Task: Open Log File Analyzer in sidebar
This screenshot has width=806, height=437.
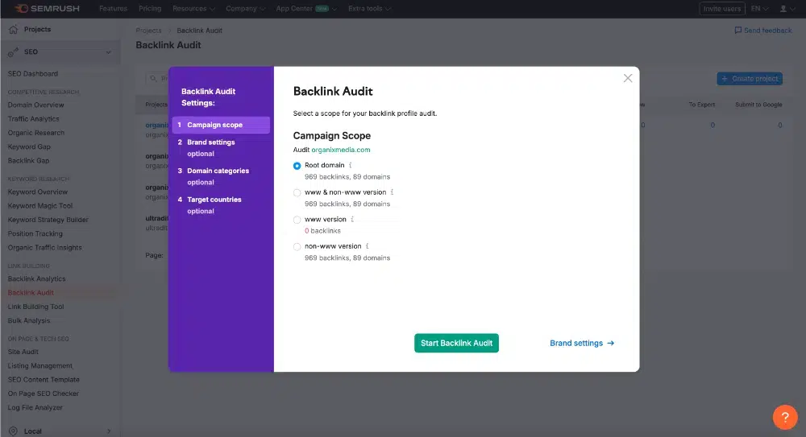Action: point(35,406)
